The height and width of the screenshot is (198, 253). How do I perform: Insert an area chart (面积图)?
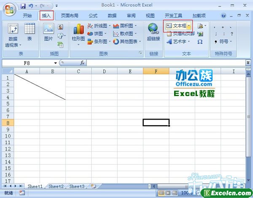pyautogui.click(x=125, y=26)
